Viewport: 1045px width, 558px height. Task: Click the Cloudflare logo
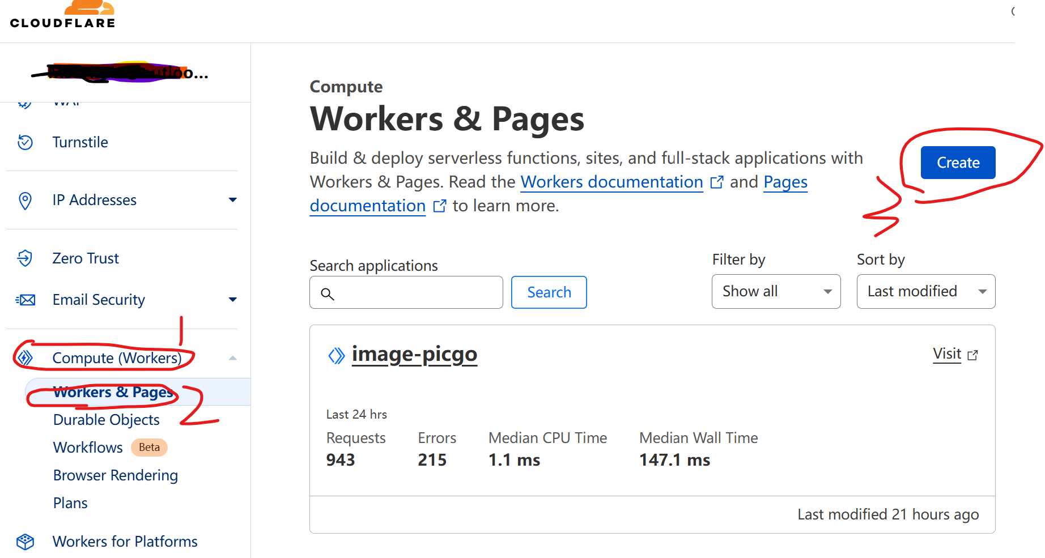pyautogui.click(x=63, y=15)
